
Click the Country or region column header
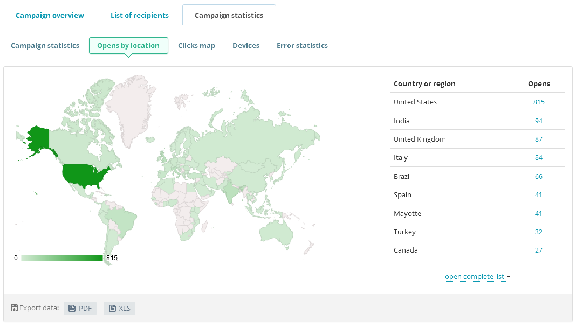pyautogui.click(x=424, y=83)
